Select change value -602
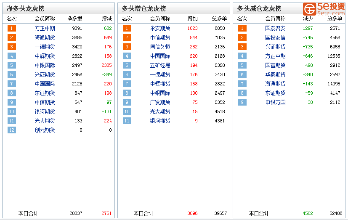This screenshot has height=220, width=348. (x=106, y=28)
